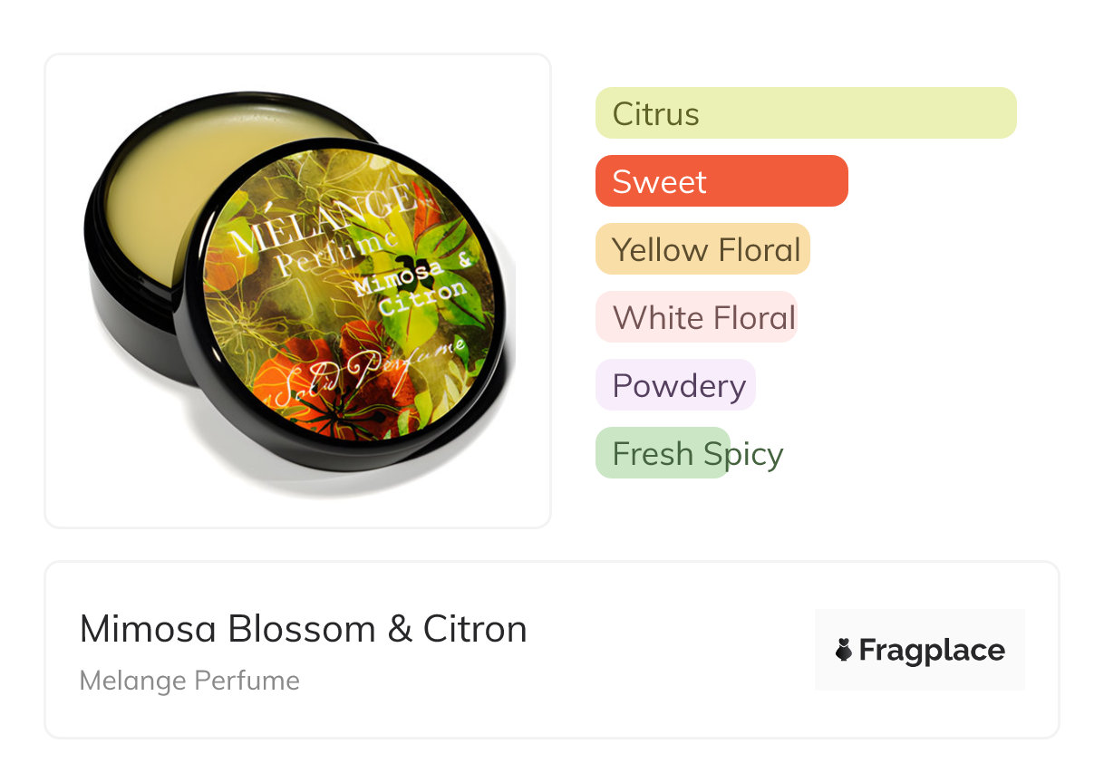Click the 'Mimosa & Citron' text on lid

(x=412, y=288)
